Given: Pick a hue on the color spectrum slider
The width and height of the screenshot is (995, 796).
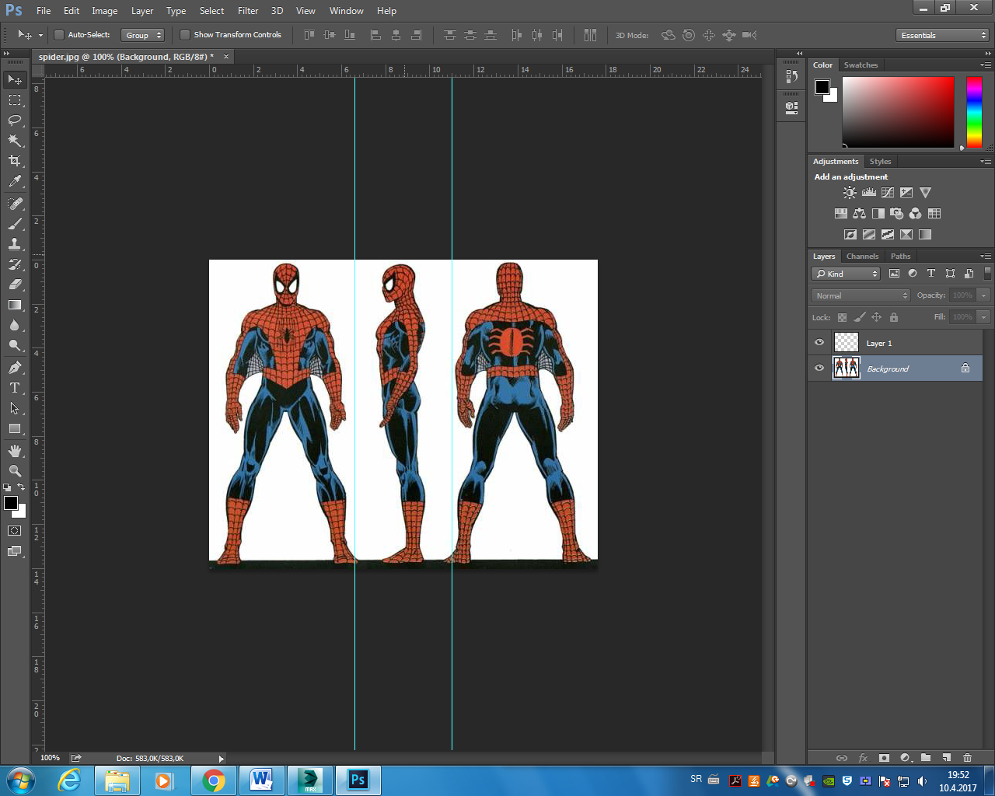Looking at the screenshot, I should click(974, 112).
